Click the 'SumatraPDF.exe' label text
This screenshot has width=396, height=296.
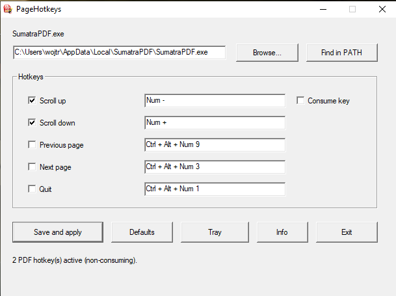coord(38,34)
